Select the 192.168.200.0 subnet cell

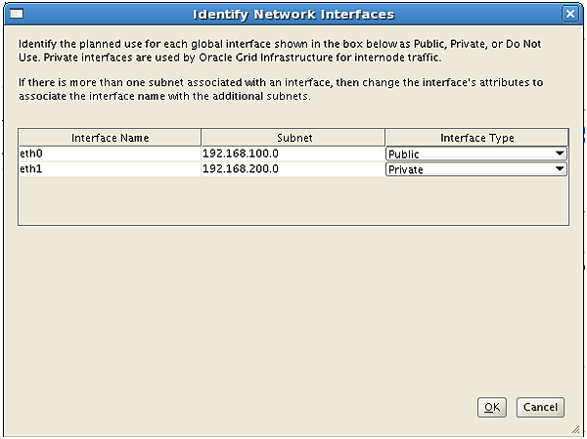click(x=293, y=169)
